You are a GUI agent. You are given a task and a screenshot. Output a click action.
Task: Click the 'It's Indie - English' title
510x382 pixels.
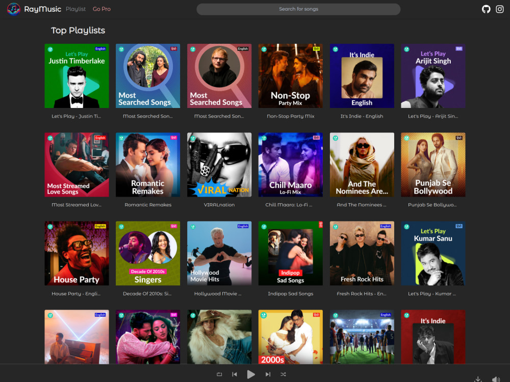[x=362, y=116]
